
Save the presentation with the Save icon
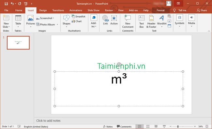pyautogui.click(x=6, y=4)
